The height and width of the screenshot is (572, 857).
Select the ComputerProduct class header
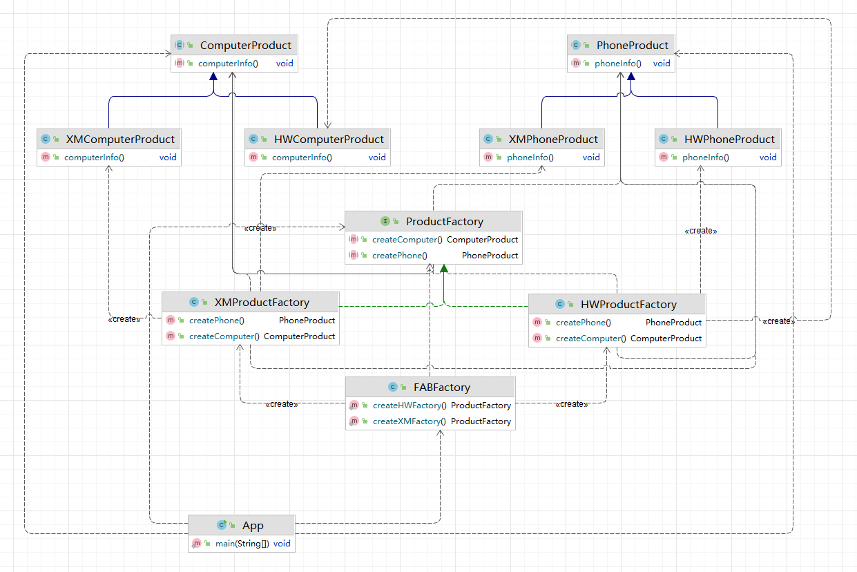coord(235,45)
